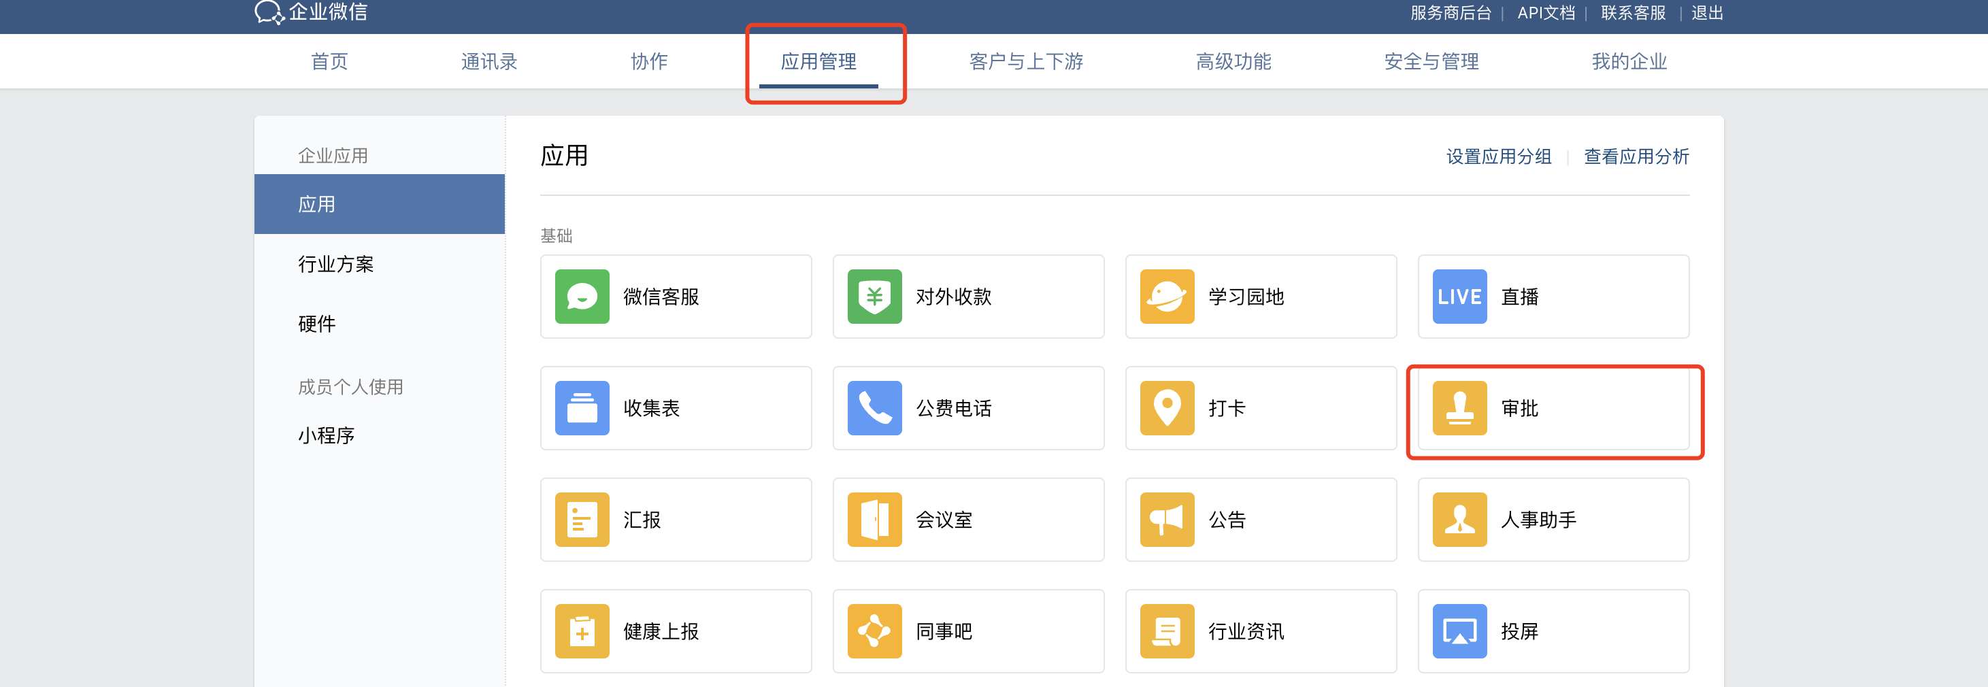
Task: Open the 同事吧 app label
Action: (944, 631)
